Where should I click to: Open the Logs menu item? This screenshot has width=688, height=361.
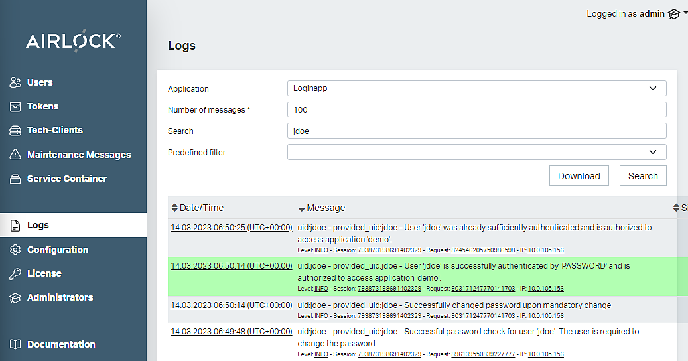(38, 225)
